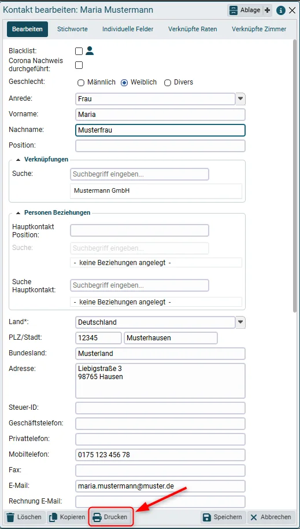This screenshot has width=300, height=529.
Task: Switch to the Bearbeiten tab
Action: pyautogui.click(x=27, y=29)
